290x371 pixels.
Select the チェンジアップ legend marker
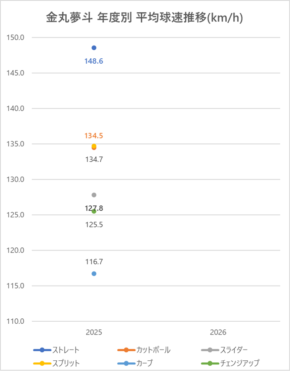(x=210, y=363)
